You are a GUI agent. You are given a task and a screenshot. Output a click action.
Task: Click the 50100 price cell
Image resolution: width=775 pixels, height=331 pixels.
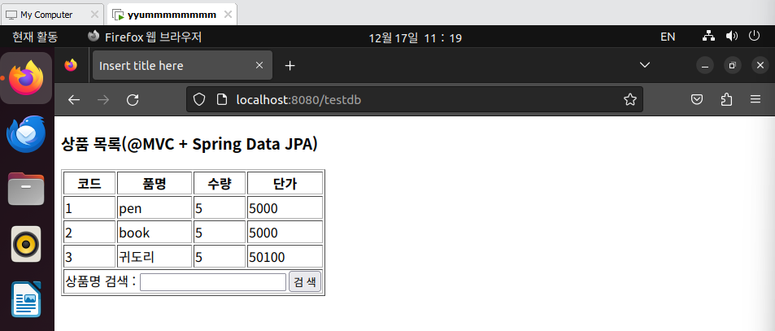285,256
